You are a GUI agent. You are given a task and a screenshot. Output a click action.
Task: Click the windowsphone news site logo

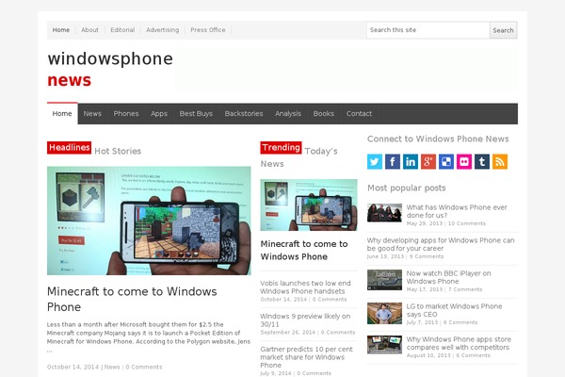[110, 69]
